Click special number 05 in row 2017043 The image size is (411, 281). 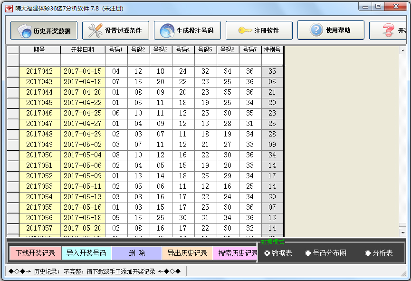coord(272,82)
